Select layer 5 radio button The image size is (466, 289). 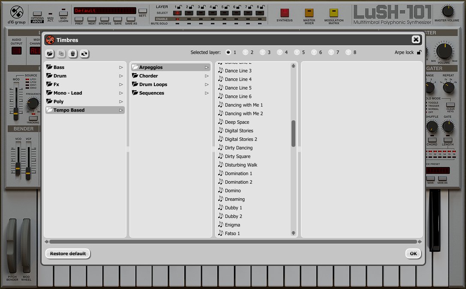[297, 52]
